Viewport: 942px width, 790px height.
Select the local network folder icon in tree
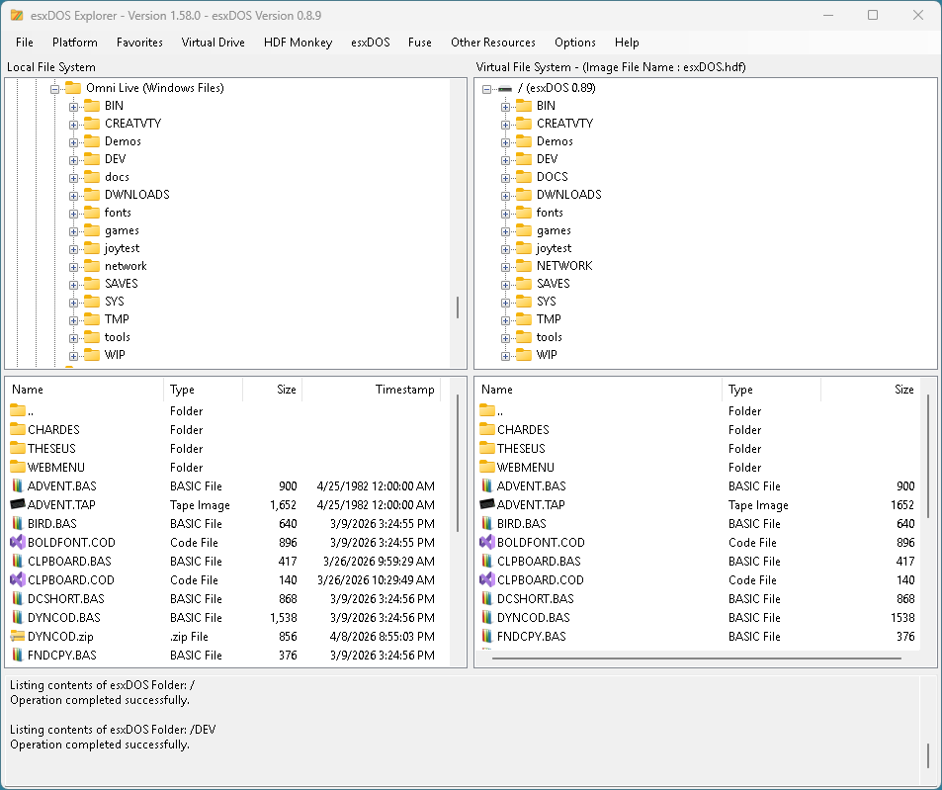(92, 266)
